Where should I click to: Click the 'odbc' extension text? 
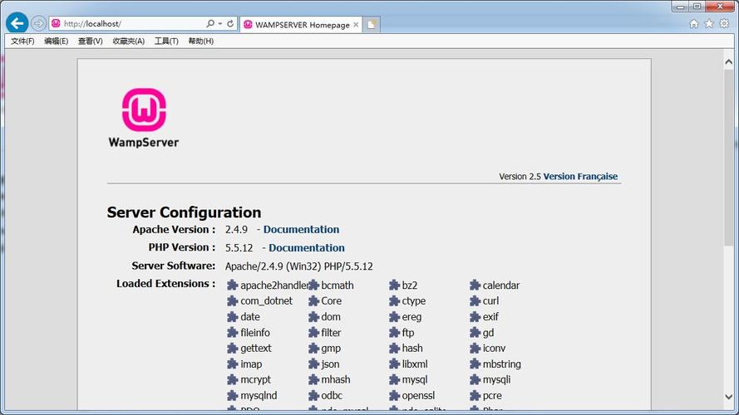332,396
